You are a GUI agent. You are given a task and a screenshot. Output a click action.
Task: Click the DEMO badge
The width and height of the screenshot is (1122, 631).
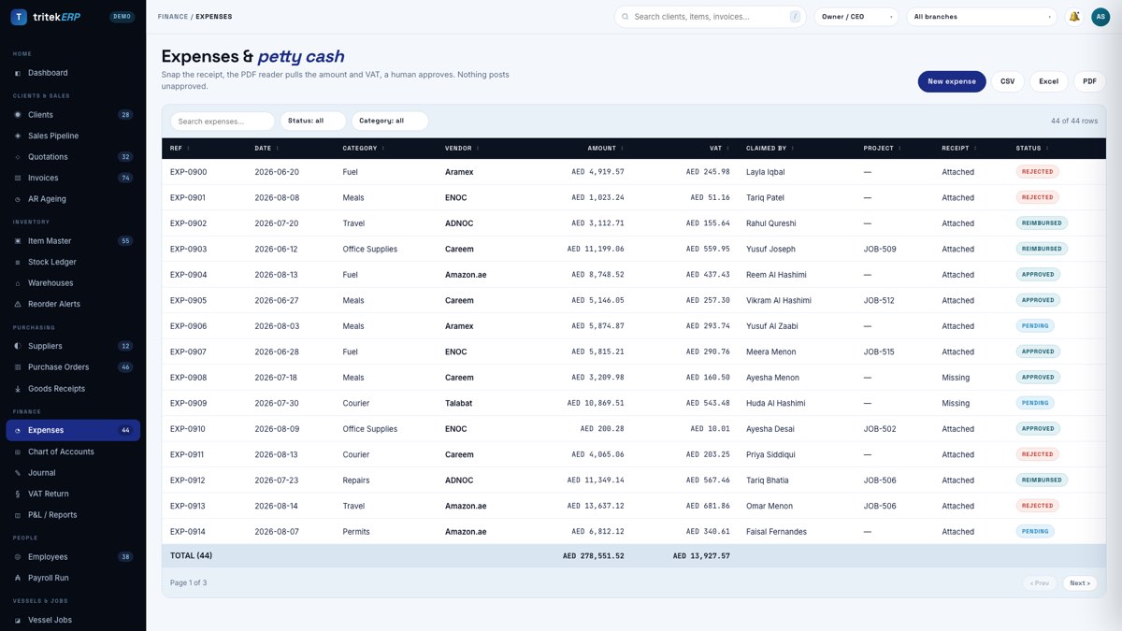[122, 17]
